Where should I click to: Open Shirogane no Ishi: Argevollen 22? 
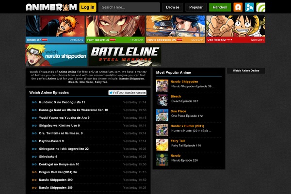64,149
